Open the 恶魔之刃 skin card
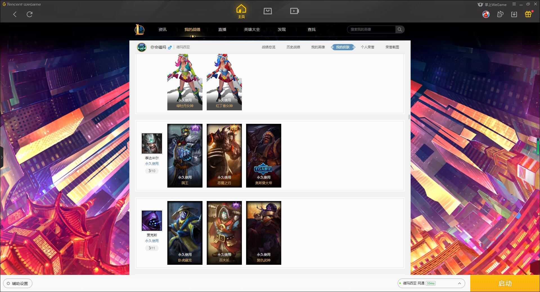Screen dimensions: 540x292 [224, 156]
